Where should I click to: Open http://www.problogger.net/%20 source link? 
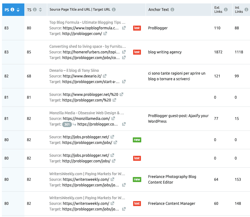coord(90,95)
